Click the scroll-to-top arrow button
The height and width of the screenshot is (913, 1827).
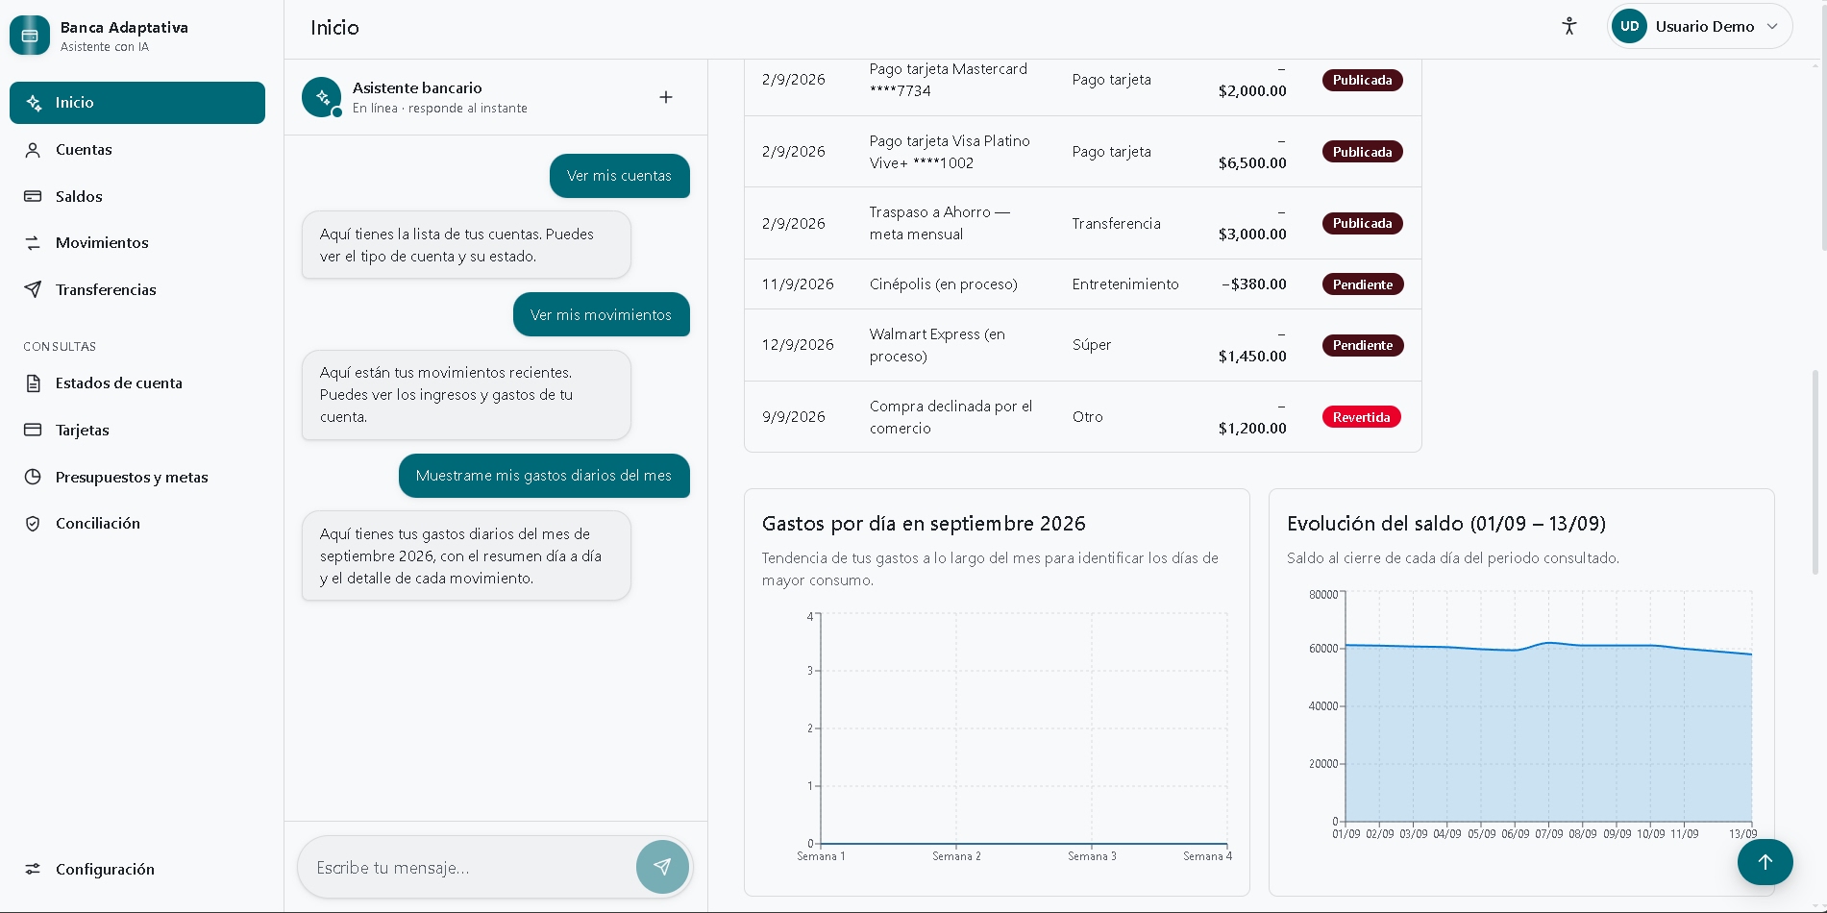(1765, 862)
